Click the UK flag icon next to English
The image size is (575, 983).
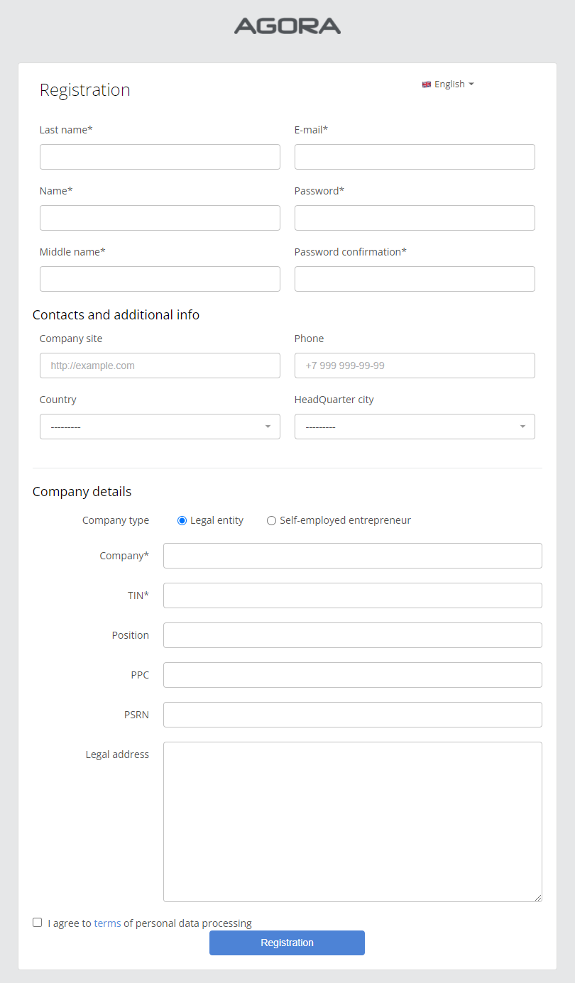tap(427, 84)
